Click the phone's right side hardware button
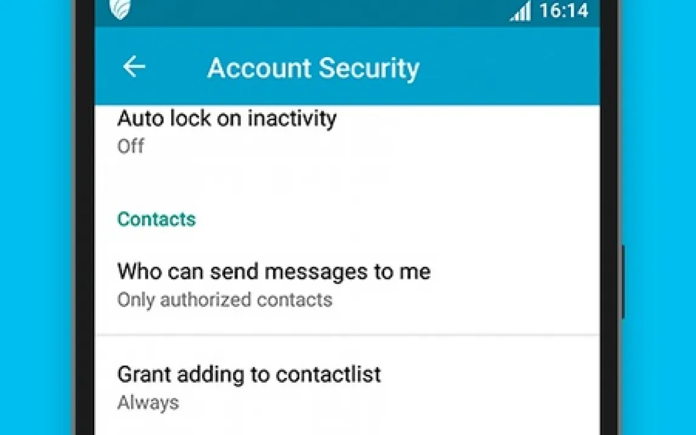The height and width of the screenshot is (435, 696). point(623,282)
